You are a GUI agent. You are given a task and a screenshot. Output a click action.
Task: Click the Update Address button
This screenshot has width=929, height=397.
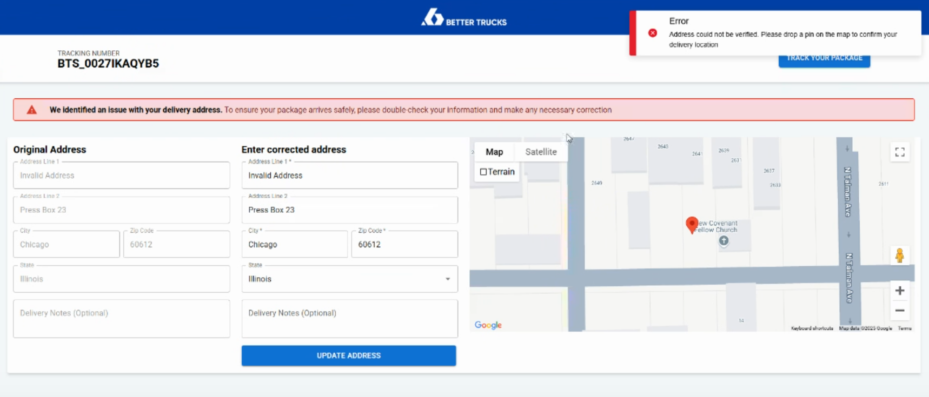349,355
